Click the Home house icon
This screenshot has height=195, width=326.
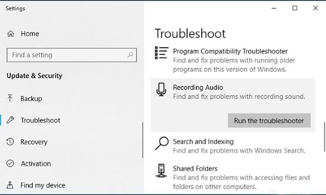(x=10, y=33)
